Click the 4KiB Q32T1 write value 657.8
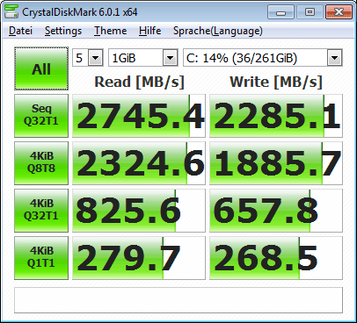This screenshot has height=323, width=357. point(276,211)
